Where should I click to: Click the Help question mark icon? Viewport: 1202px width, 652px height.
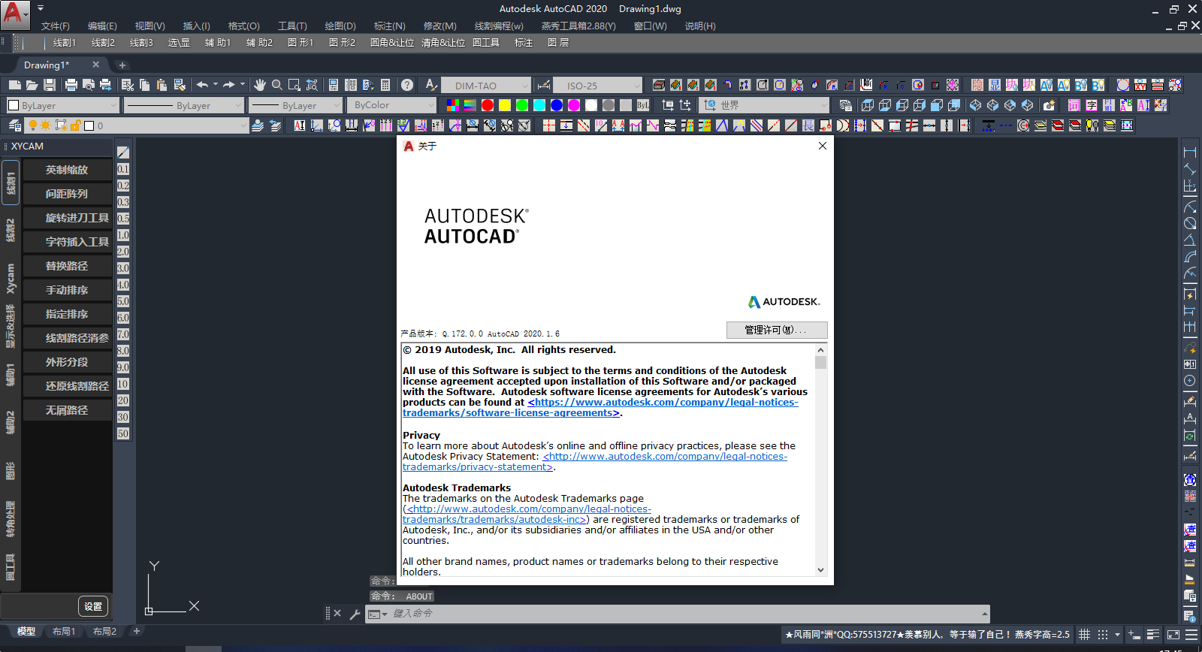pyautogui.click(x=407, y=85)
